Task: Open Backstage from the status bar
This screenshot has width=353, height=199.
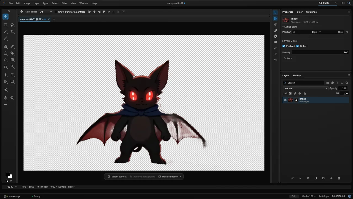Action: (12, 196)
